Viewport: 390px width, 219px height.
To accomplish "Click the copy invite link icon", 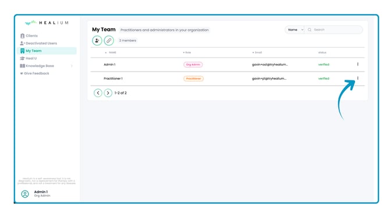I will point(109,41).
